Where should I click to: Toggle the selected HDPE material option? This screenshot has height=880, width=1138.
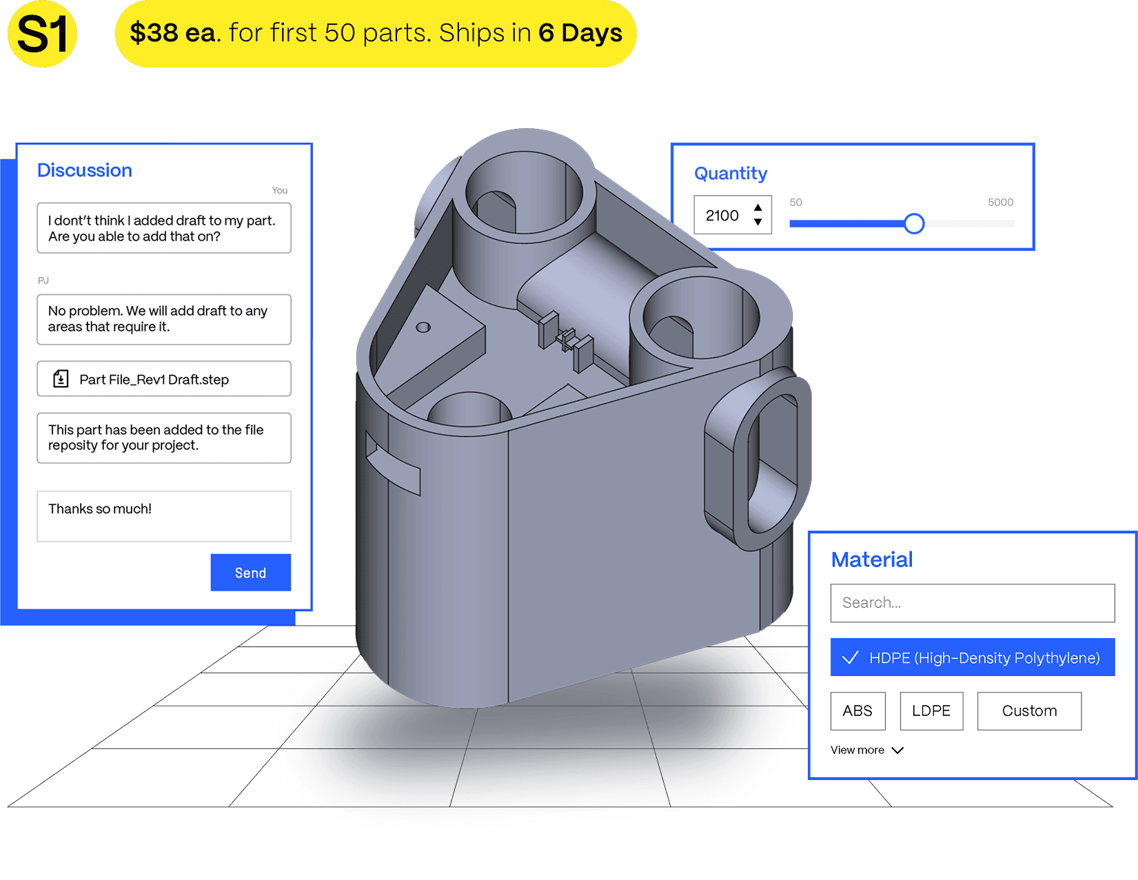click(x=972, y=657)
